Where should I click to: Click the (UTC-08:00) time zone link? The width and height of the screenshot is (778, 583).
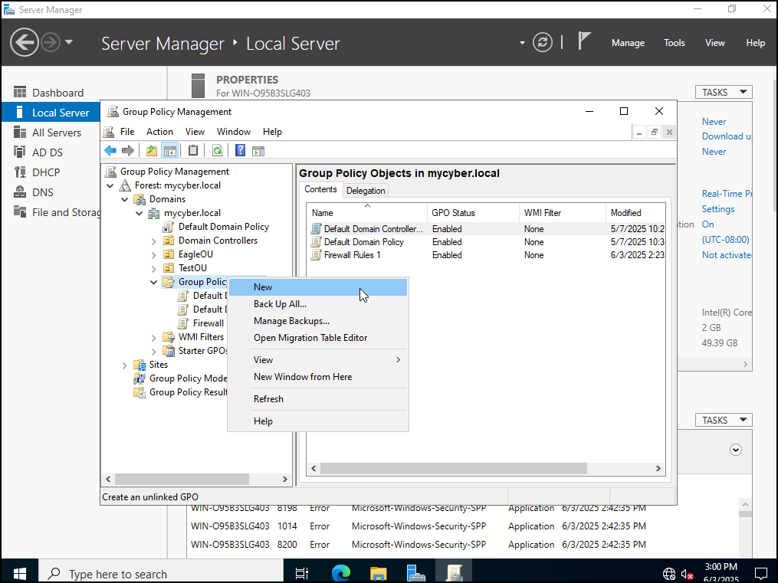[725, 240]
